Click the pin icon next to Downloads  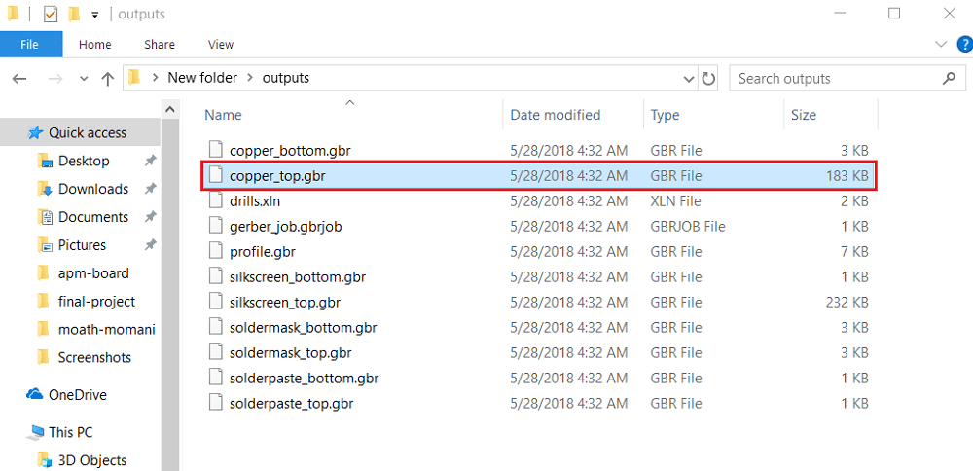150,189
